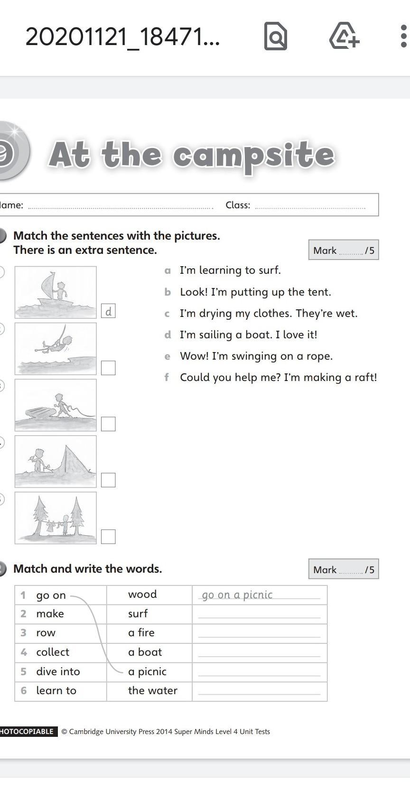Click the answer box beside the rope-swing picture
This screenshot has width=410, height=790.
point(108,368)
